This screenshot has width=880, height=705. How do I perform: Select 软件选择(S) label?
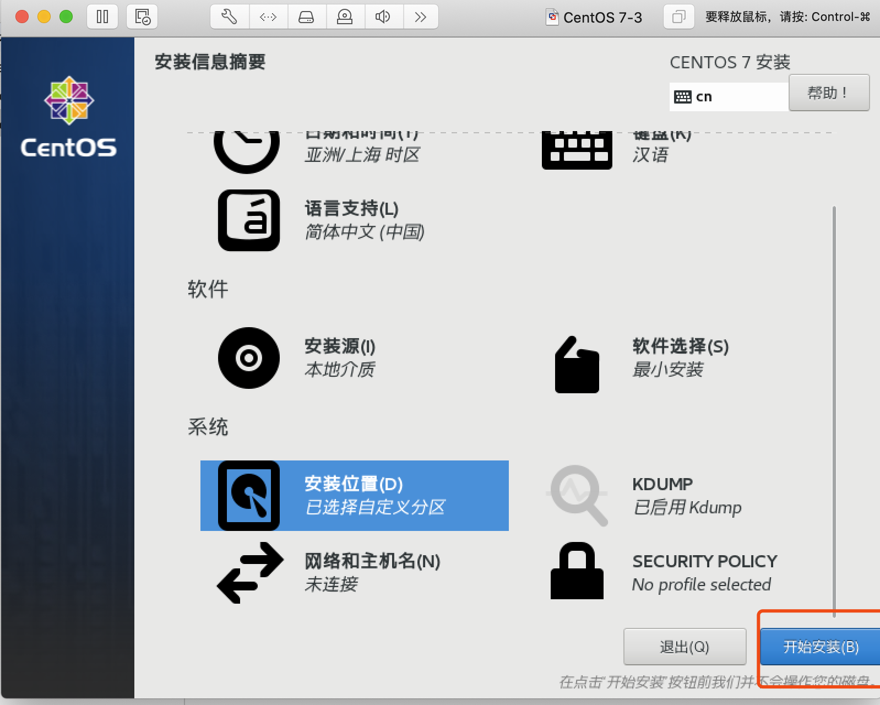(x=681, y=346)
